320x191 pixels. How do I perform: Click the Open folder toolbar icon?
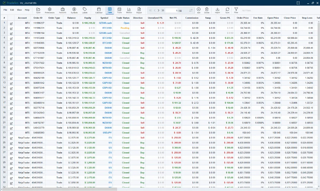(38, 10)
